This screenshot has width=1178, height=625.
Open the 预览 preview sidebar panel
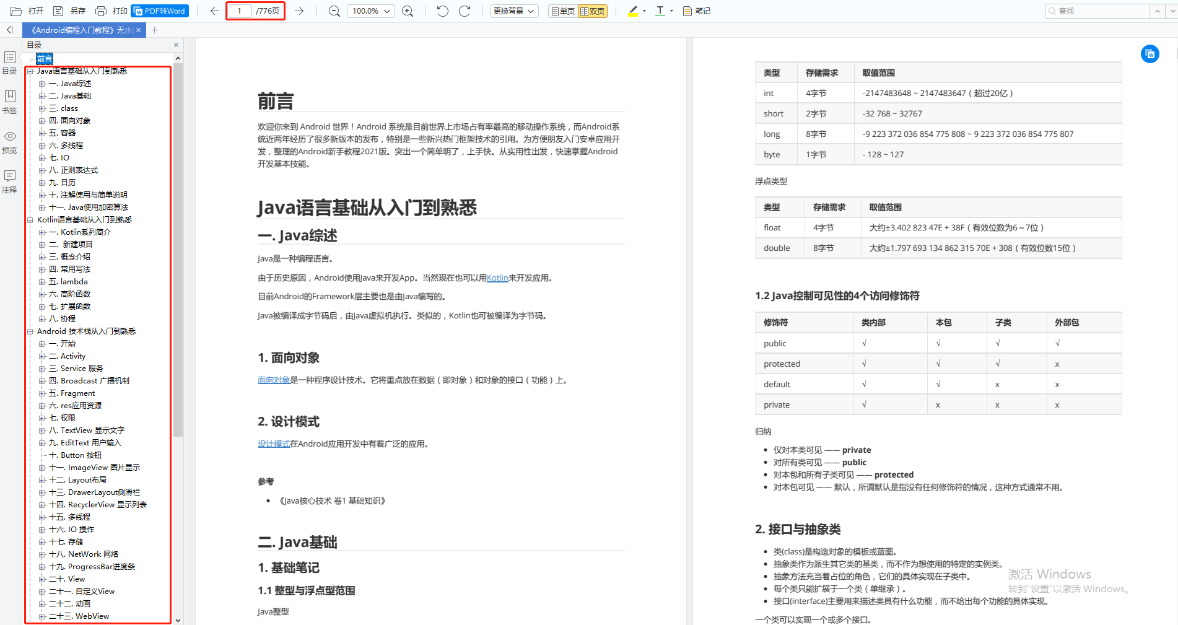pyautogui.click(x=10, y=142)
